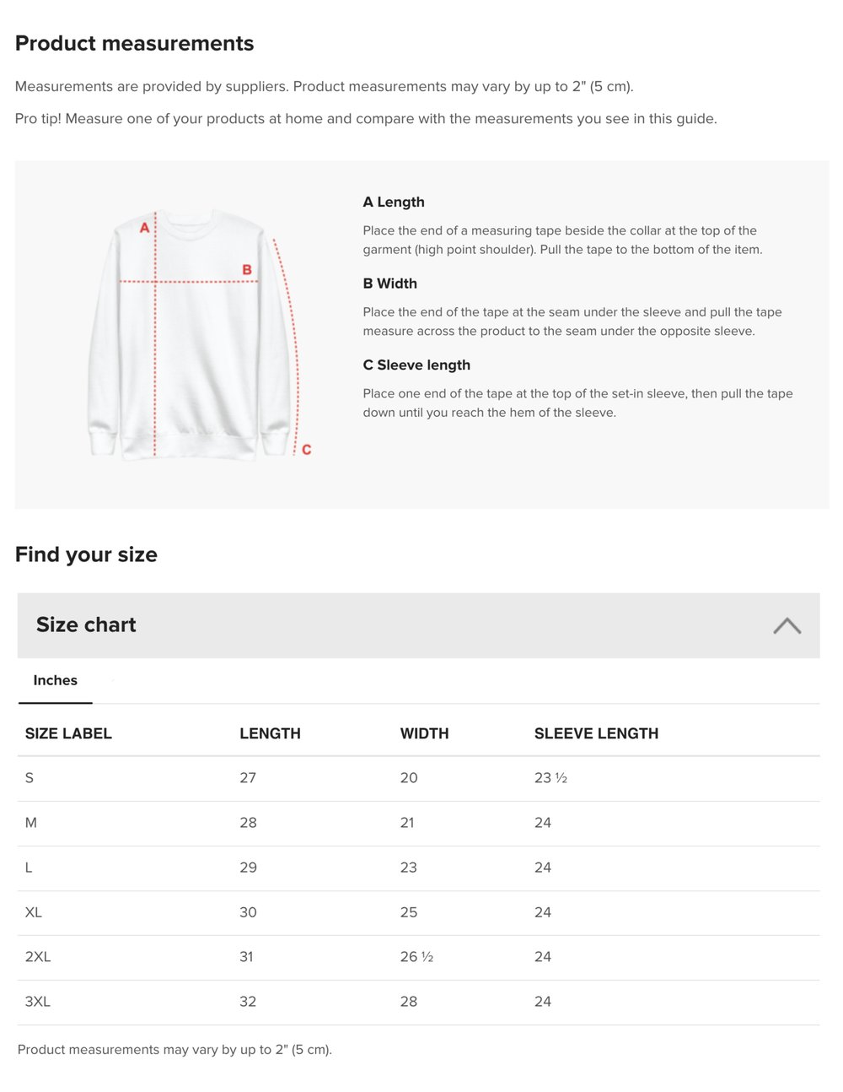This screenshot has height=1092, width=843.
Task: Select the 3XL size row label
Action: (38, 1002)
